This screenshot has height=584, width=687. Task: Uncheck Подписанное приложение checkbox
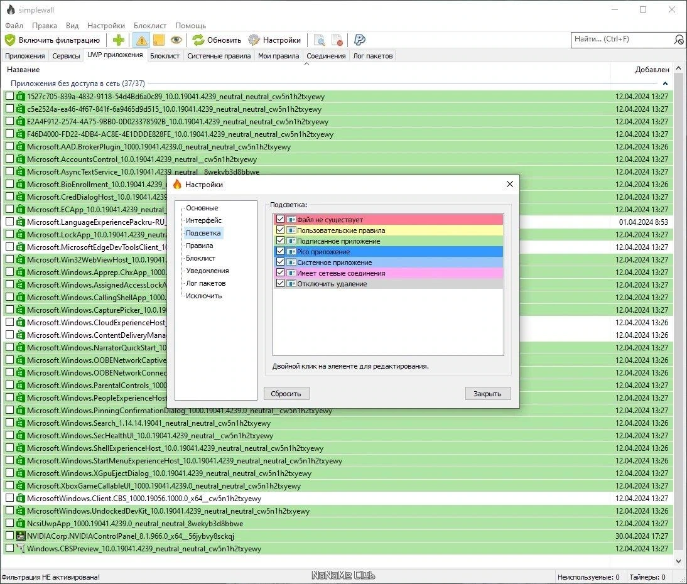pos(281,241)
